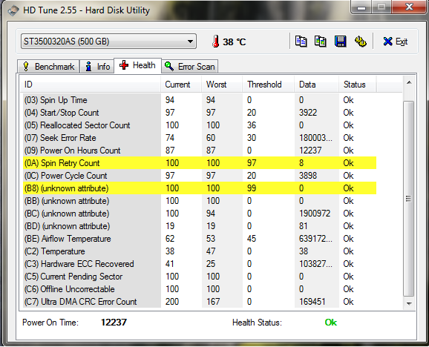Minimize the HD Tune window
The width and height of the screenshot is (429, 347).
(x=361, y=7)
